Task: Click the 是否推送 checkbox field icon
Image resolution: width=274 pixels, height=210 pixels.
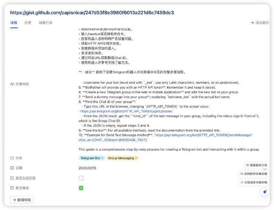Action: point(12,188)
